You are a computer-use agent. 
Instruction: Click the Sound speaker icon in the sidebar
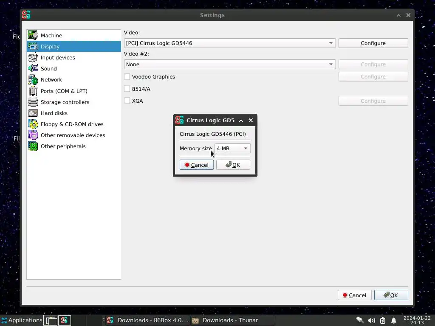[33, 68]
